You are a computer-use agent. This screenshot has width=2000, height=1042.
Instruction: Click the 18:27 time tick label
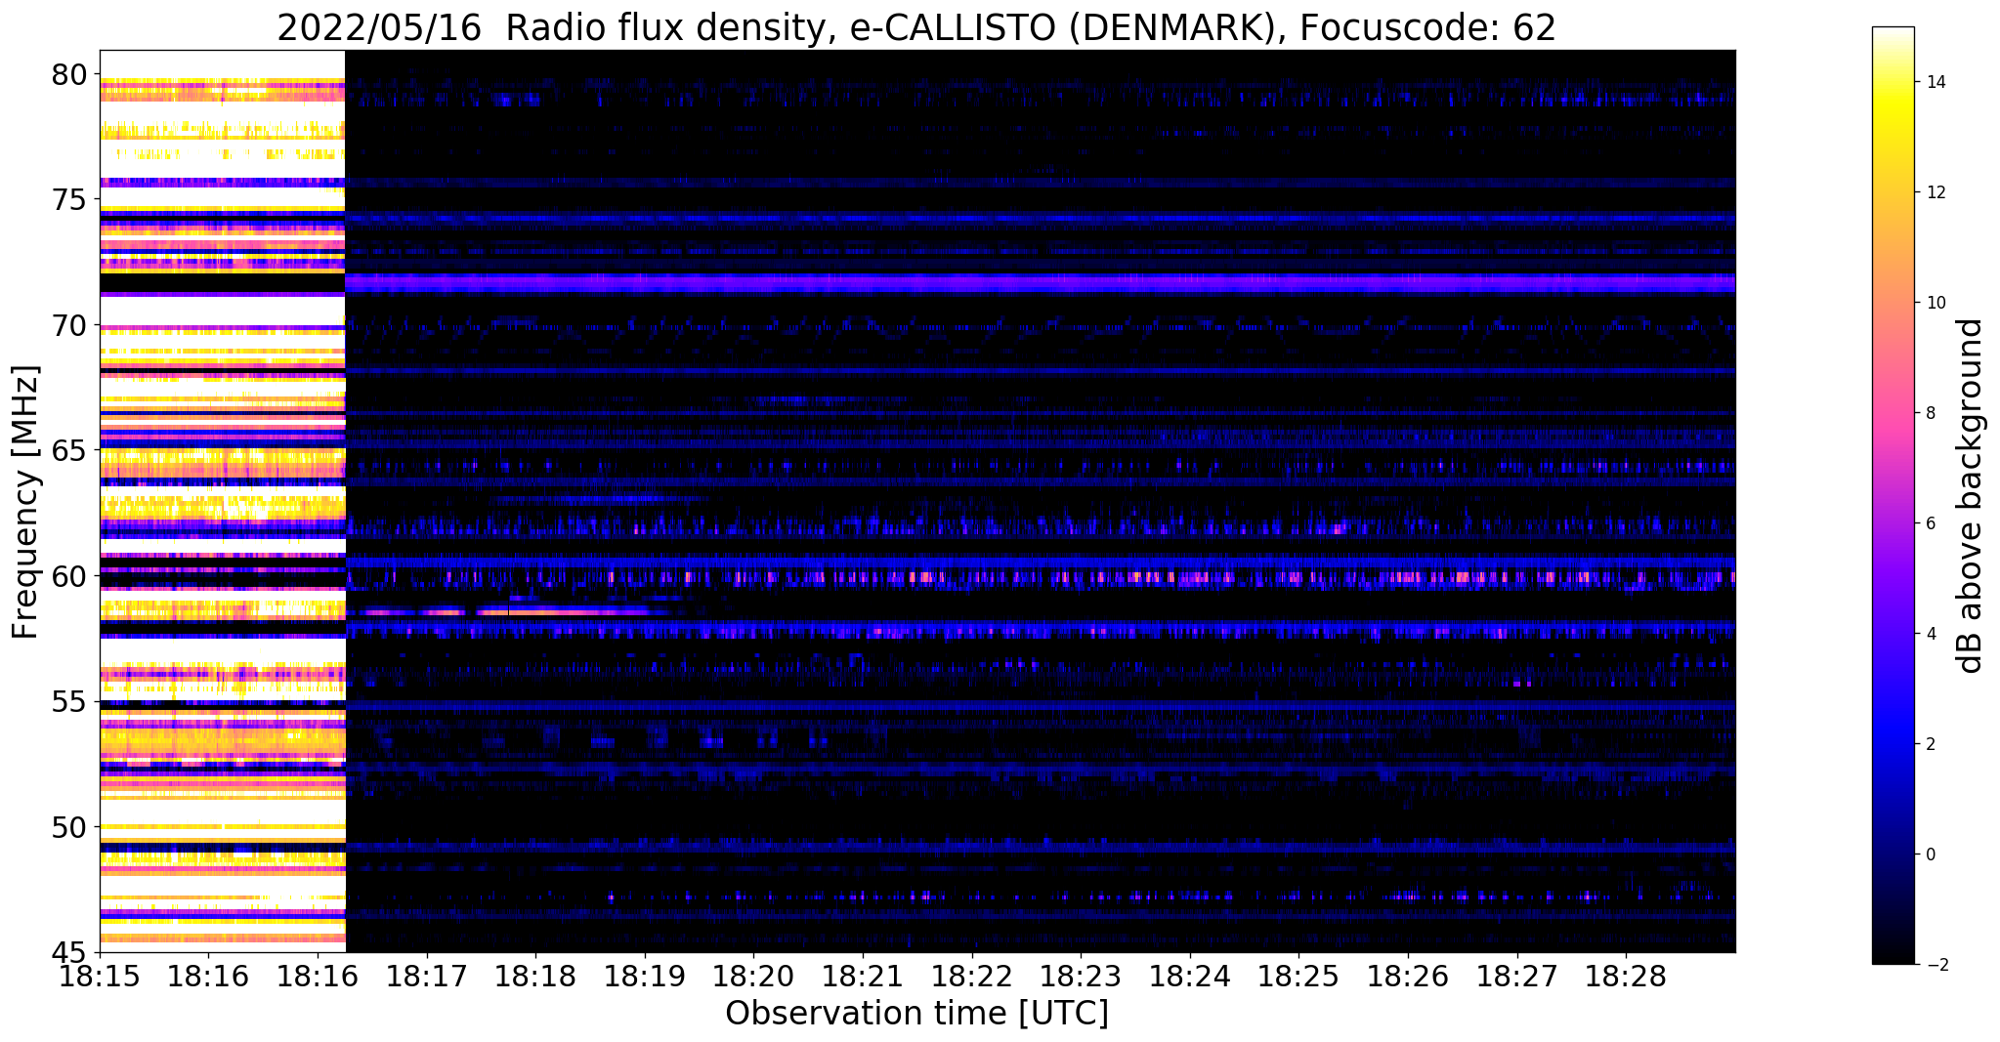click(1517, 978)
